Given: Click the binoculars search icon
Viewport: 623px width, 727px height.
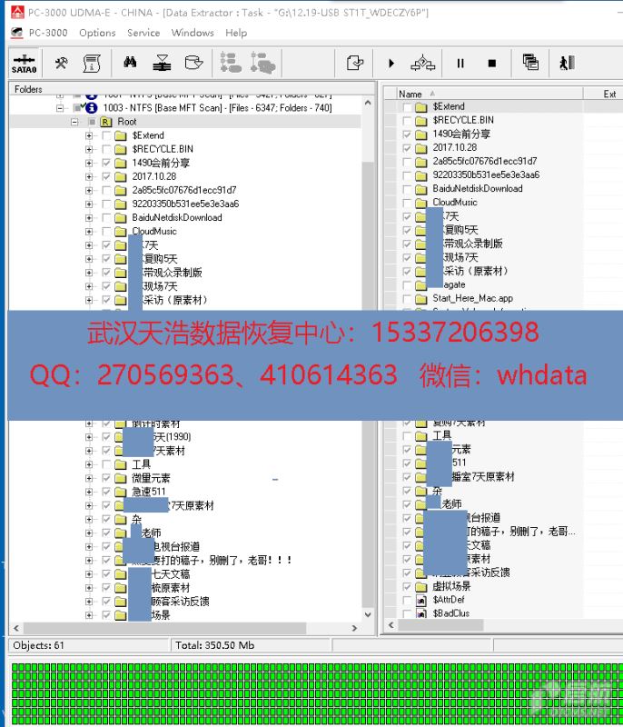Looking at the screenshot, I should coord(130,64).
